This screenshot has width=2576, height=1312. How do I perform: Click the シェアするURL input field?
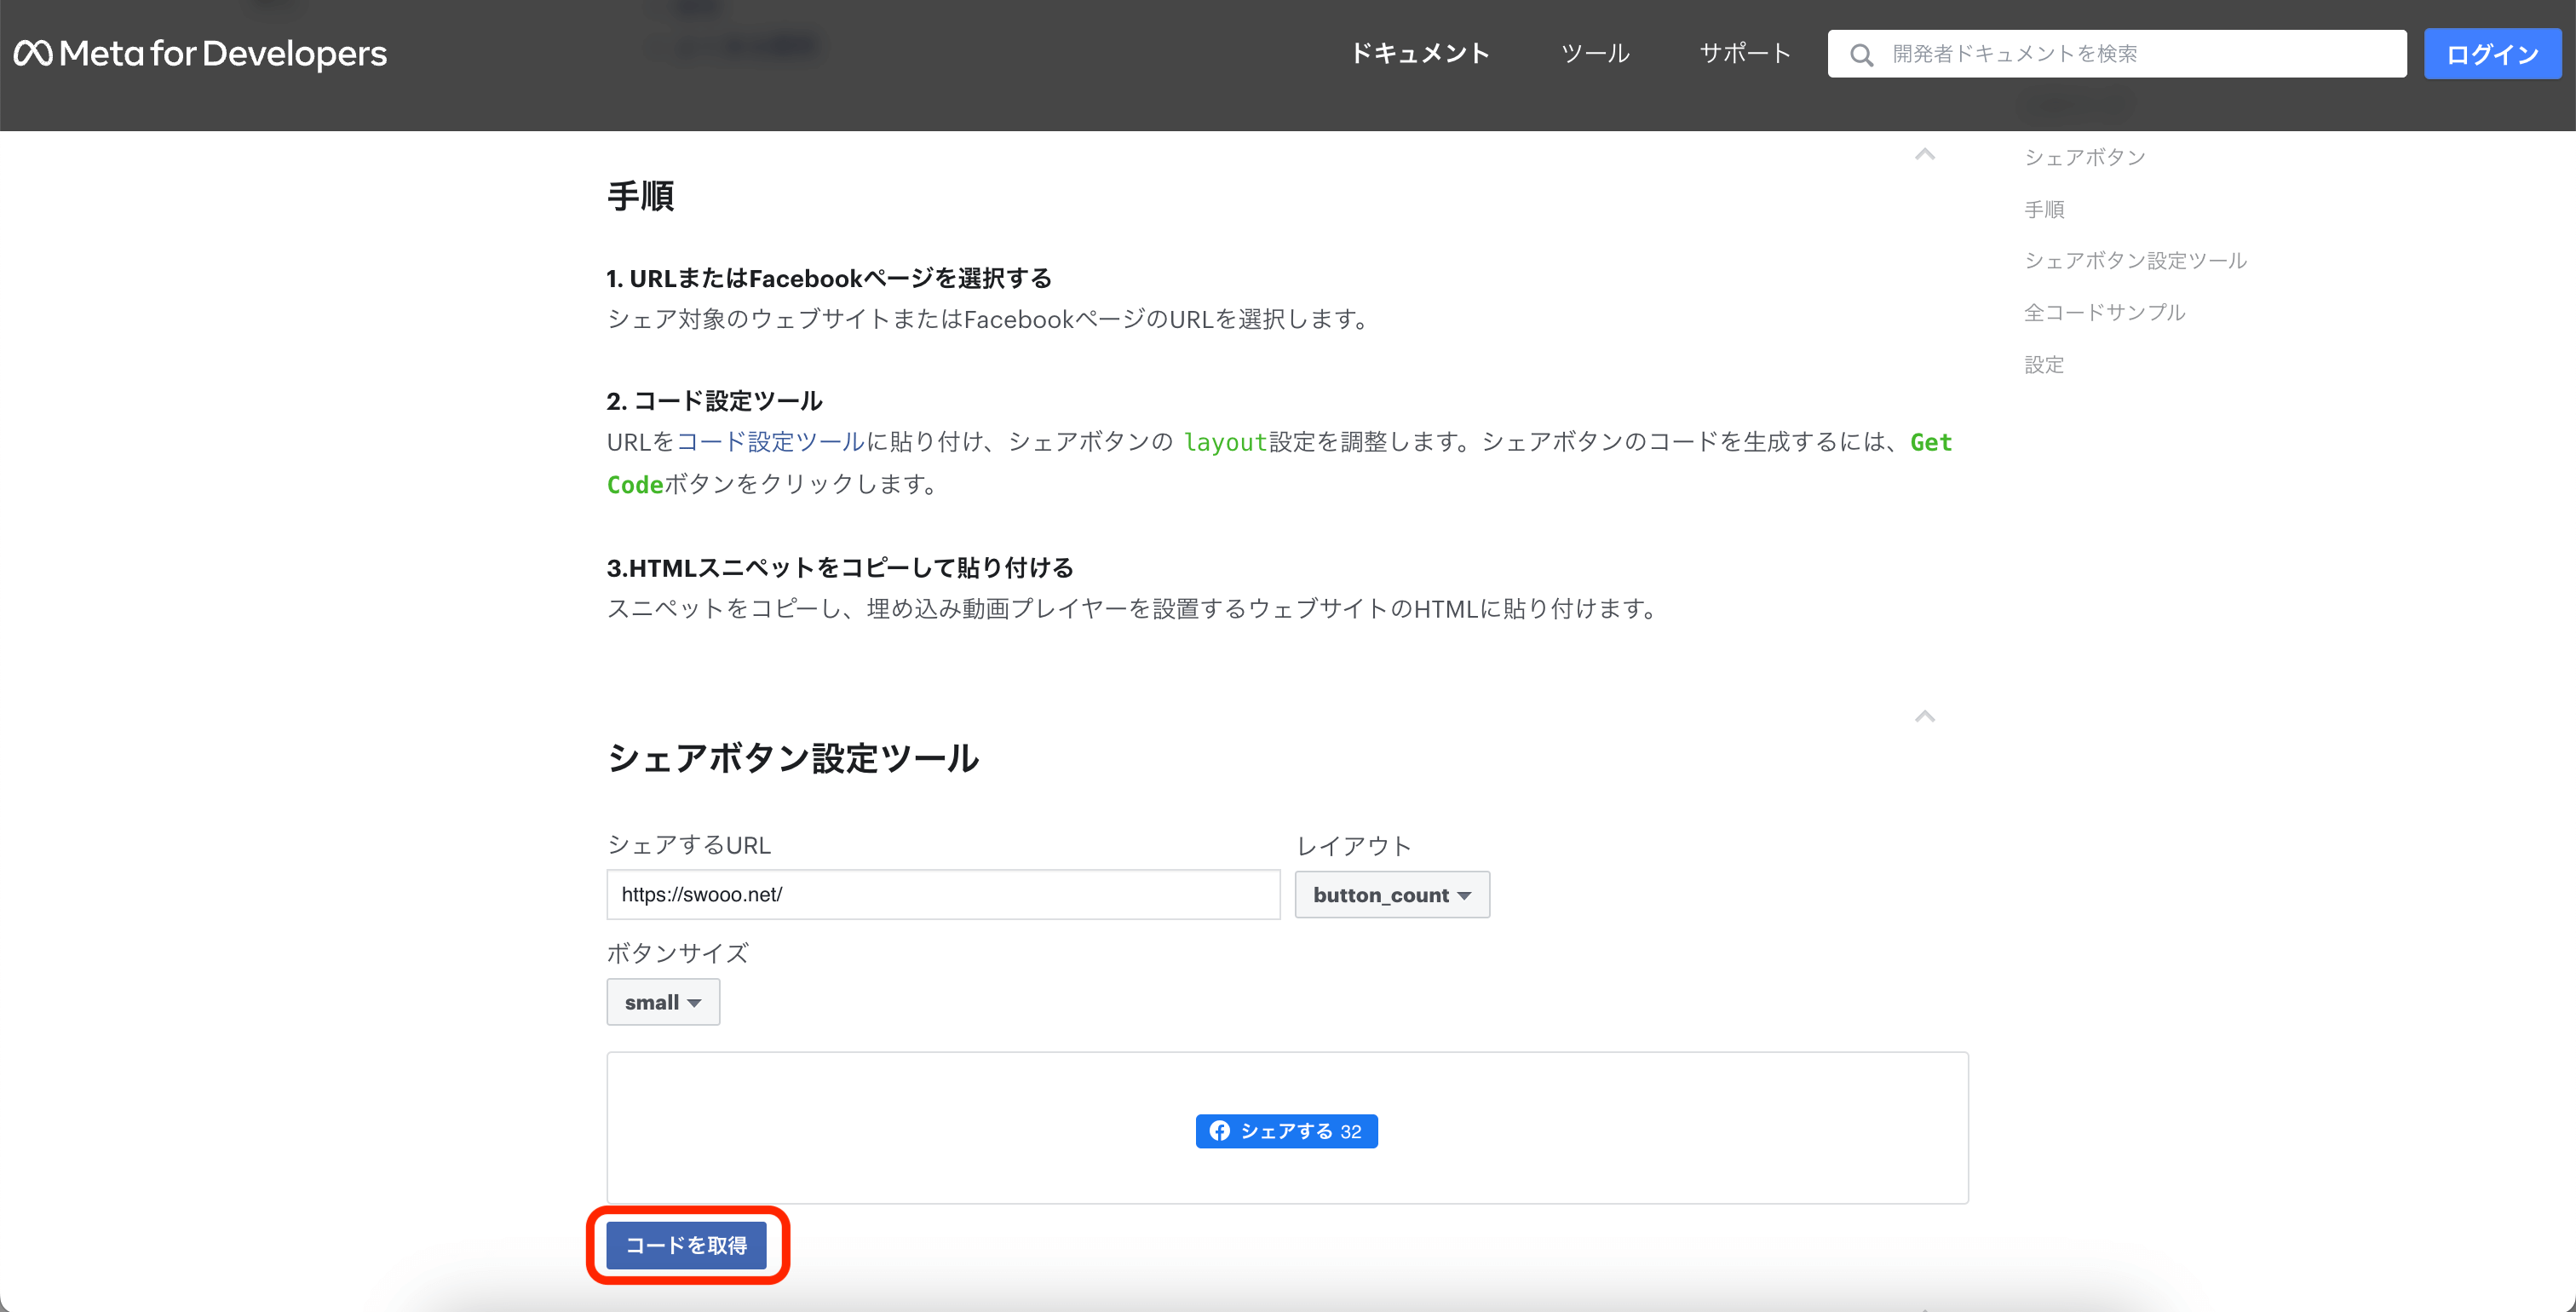coord(943,894)
